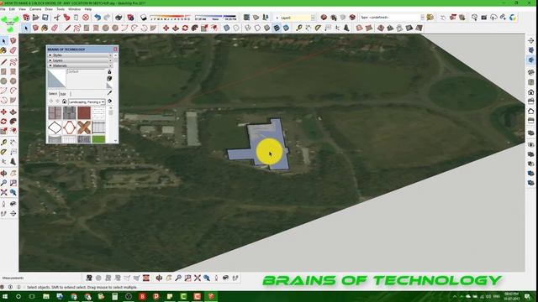Click the Save floppy disk icon
Viewport: 538px width, 302px height.
pyautogui.click(x=45, y=18)
